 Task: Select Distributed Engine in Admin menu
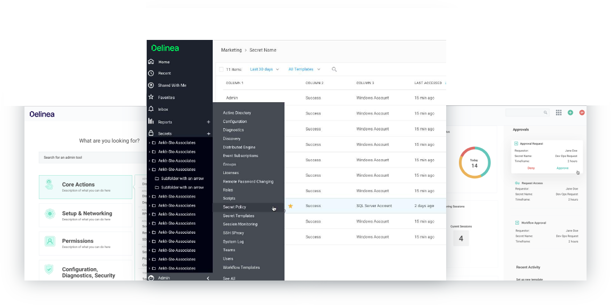[x=239, y=147]
